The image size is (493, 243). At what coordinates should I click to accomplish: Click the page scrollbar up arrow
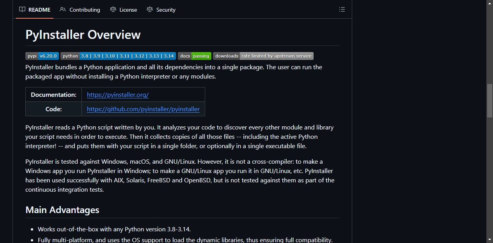490,3
